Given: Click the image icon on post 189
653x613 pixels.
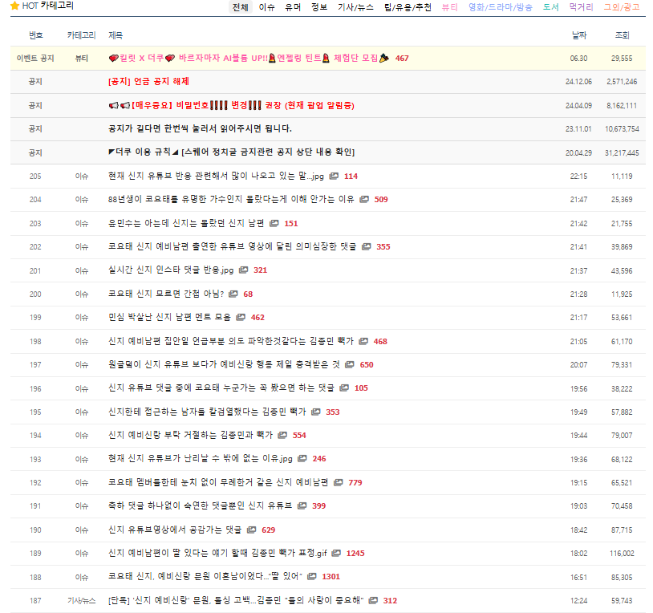Looking at the screenshot, I should click(x=336, y=554).
